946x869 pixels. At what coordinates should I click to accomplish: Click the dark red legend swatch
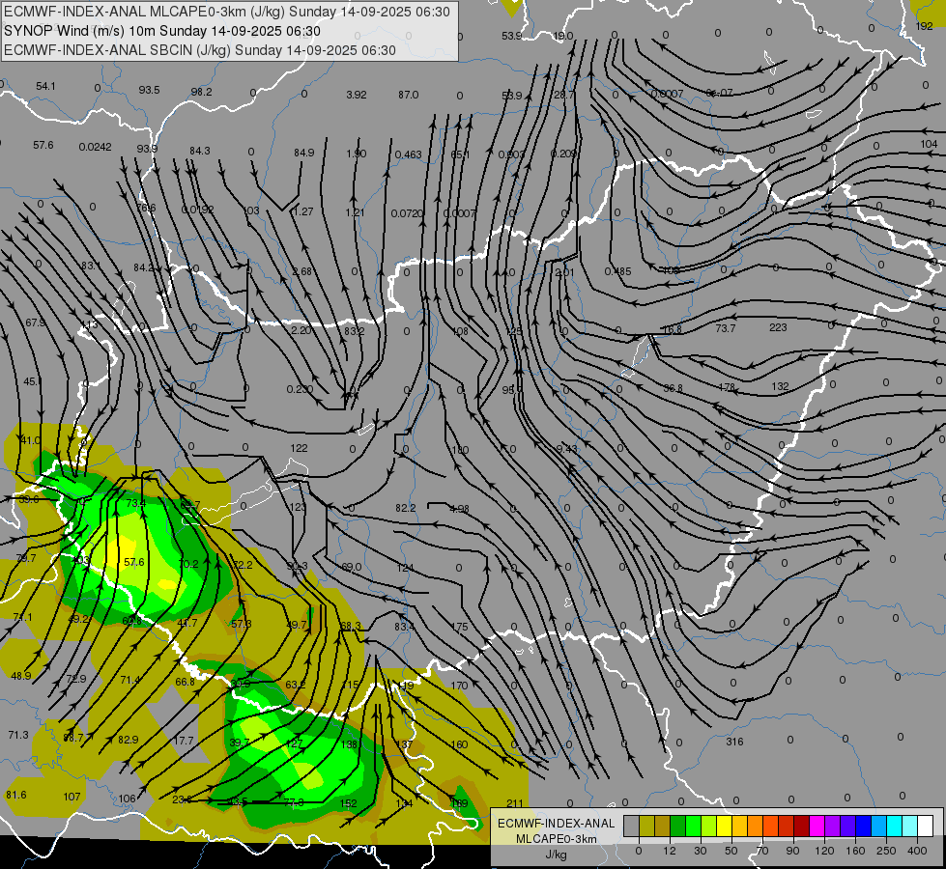[x=802, y=826]
